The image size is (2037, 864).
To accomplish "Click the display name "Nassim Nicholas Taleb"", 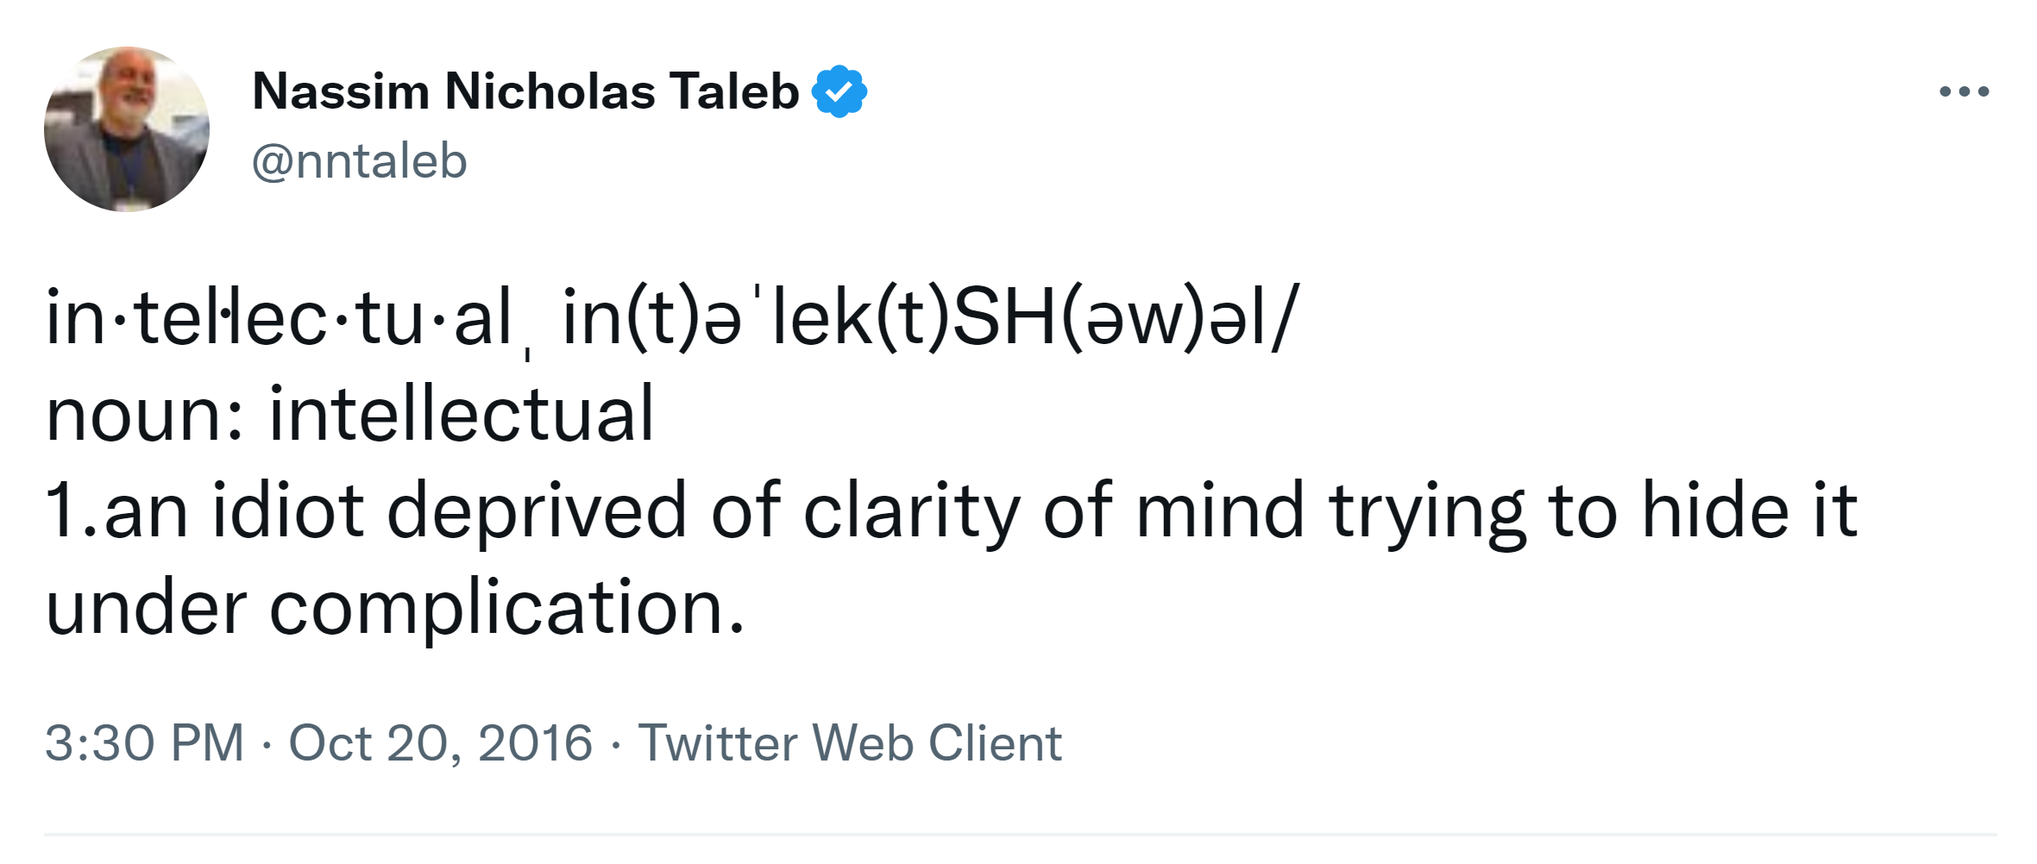I will [525, 91].
